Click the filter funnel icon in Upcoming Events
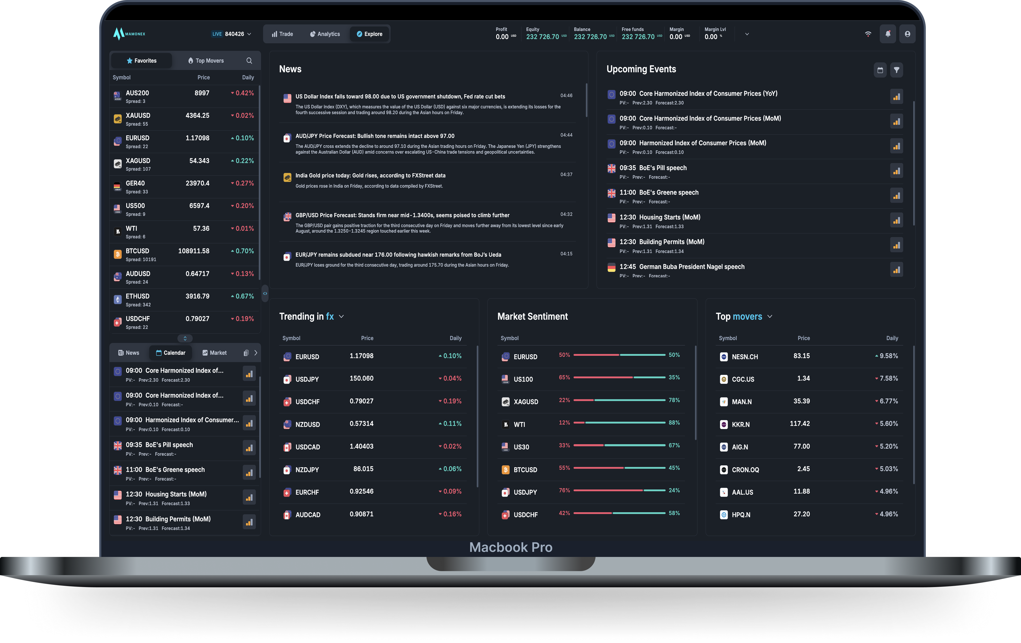 pos(896,70)
